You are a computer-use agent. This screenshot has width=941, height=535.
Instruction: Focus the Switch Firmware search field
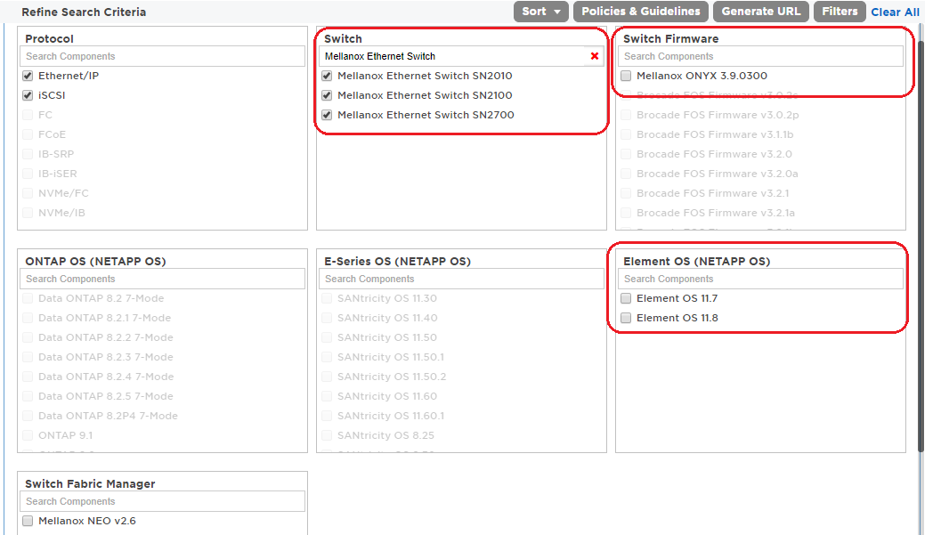pyautogui.click(x=760, y=56)
